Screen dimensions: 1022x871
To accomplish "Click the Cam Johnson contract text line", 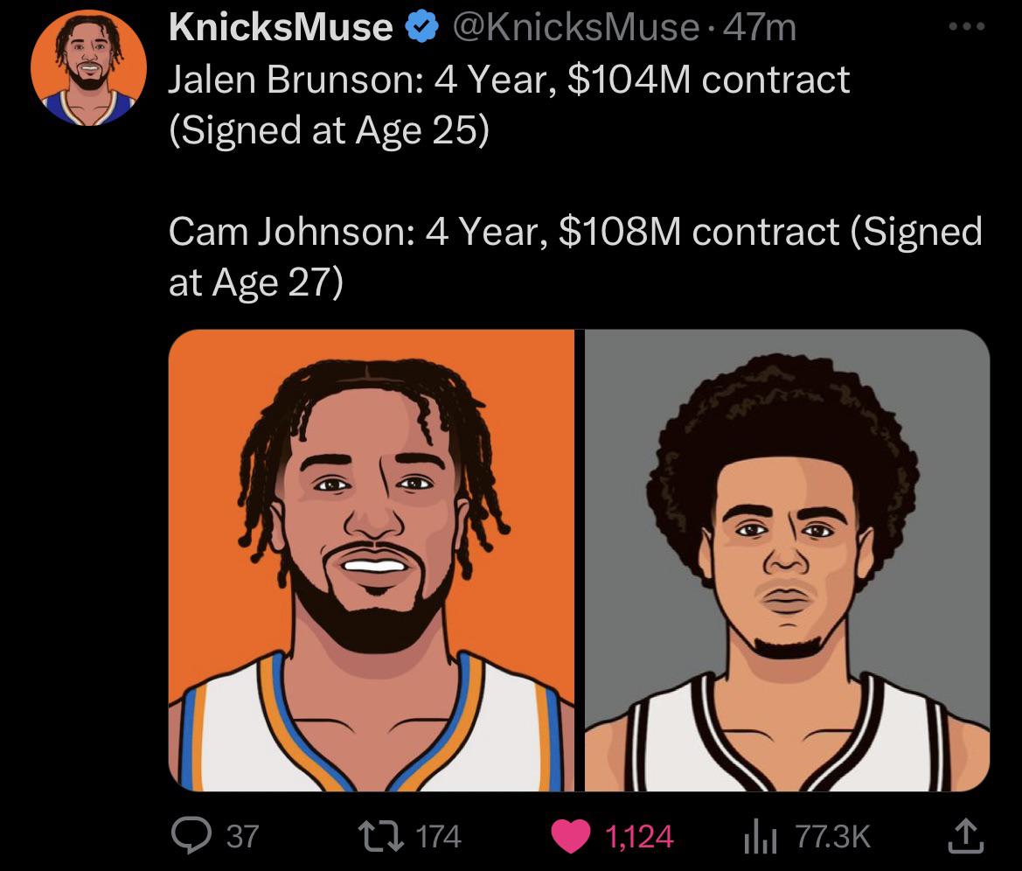I will click(x=574, y=232).
